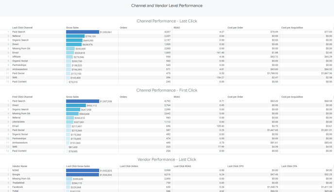Click the Organic Social value $203,750
The image size is (334, 192).
77,61
